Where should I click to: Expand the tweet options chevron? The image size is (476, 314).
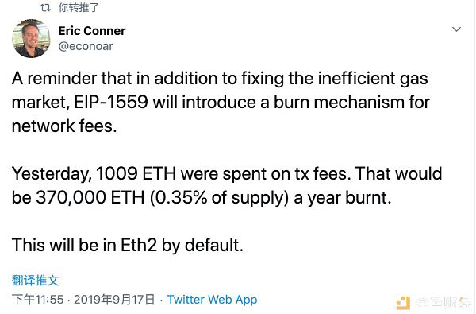click(x=456, y=29)
